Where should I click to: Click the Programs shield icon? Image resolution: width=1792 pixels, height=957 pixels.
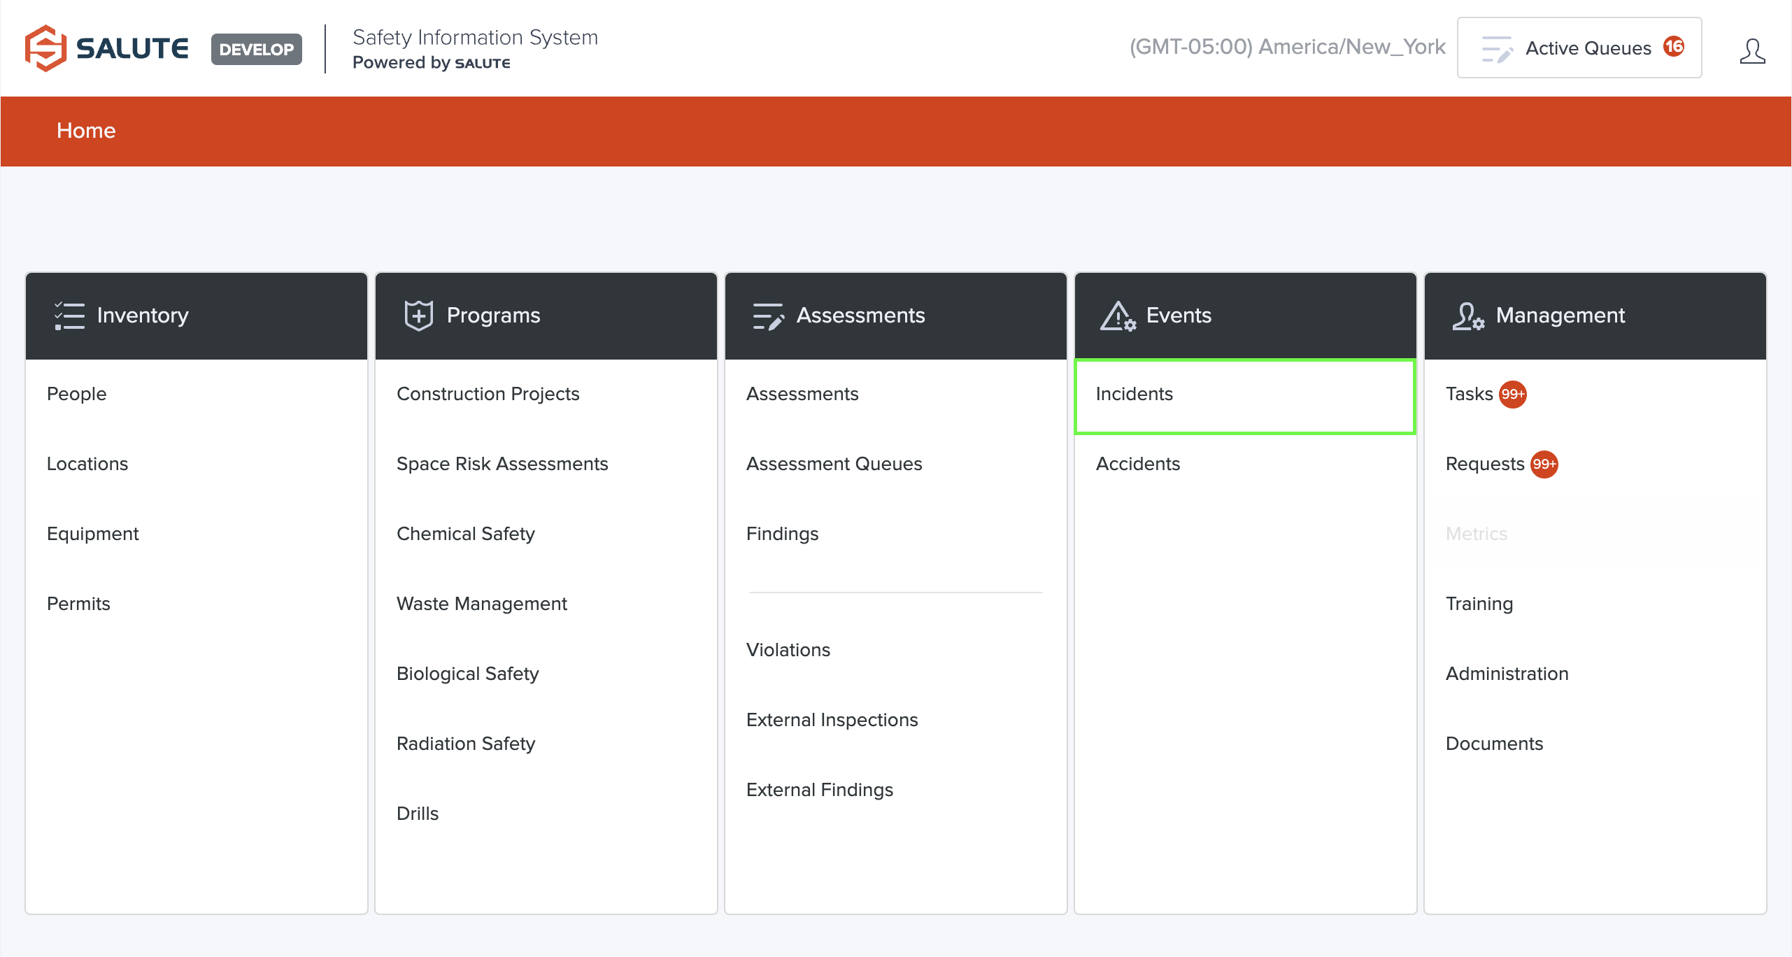click(418, 316)
